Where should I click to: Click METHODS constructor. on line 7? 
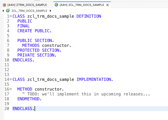47,46
